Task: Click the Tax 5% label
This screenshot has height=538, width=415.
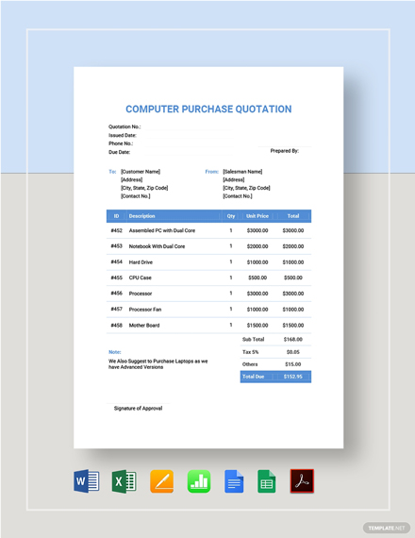Action: tap(250, 352)
